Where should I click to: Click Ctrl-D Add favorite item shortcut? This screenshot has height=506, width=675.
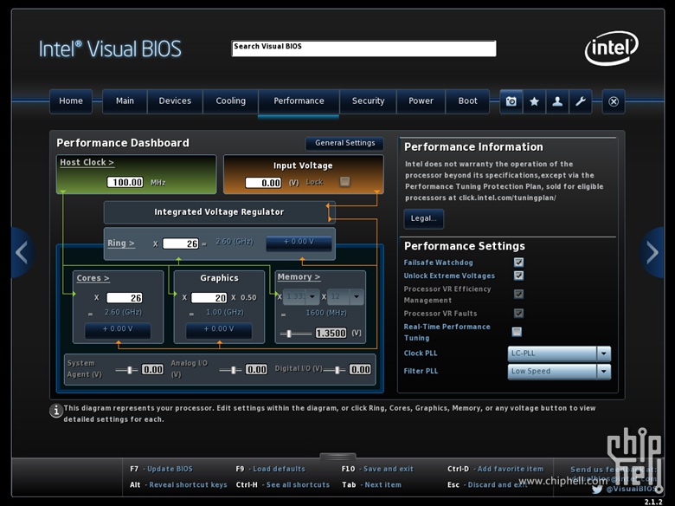coord(496,469)
